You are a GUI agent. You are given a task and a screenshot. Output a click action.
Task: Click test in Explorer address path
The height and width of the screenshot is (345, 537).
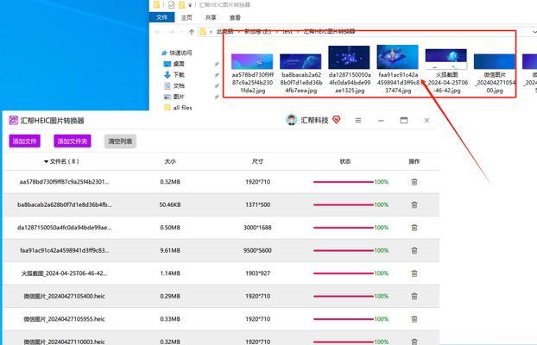[x=287, y=32]
